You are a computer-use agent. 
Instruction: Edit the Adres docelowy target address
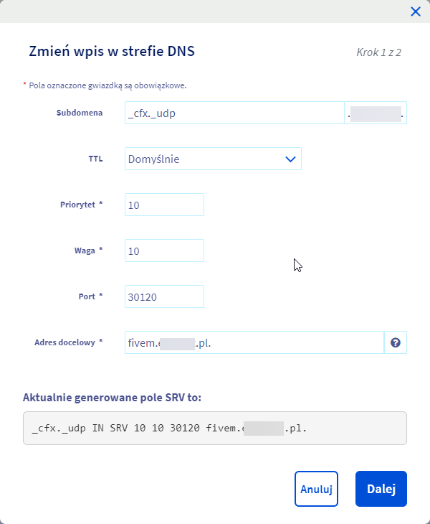point(254,343)
